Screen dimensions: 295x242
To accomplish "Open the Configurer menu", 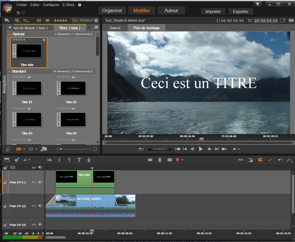I will pyautogui.click(x=51, y=5).
